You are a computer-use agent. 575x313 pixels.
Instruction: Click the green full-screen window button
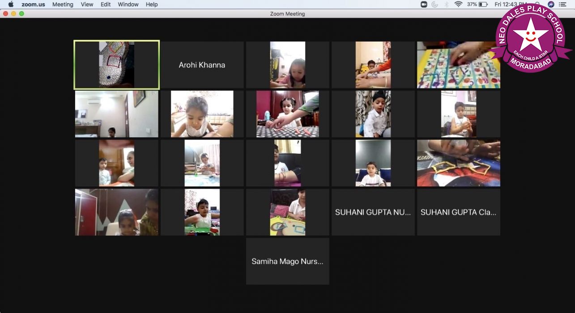(x=21, y=14)
